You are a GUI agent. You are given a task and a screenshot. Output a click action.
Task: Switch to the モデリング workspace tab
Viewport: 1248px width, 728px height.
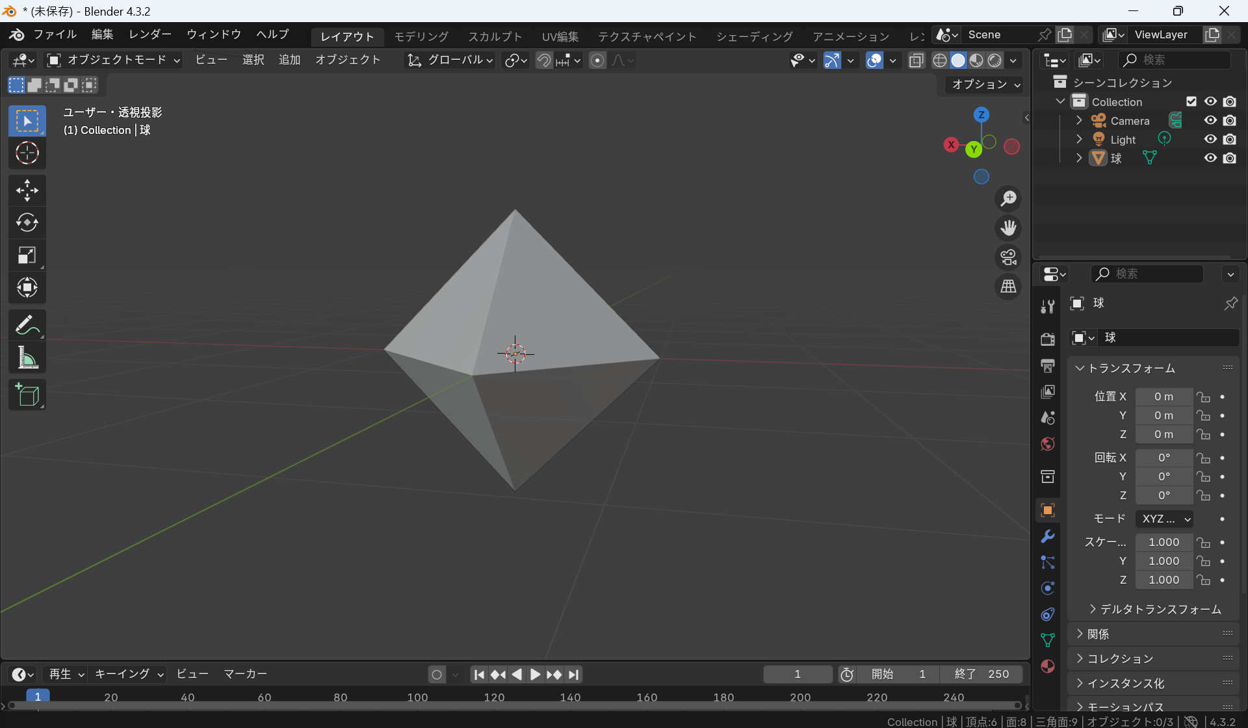[x=421, y=36]
